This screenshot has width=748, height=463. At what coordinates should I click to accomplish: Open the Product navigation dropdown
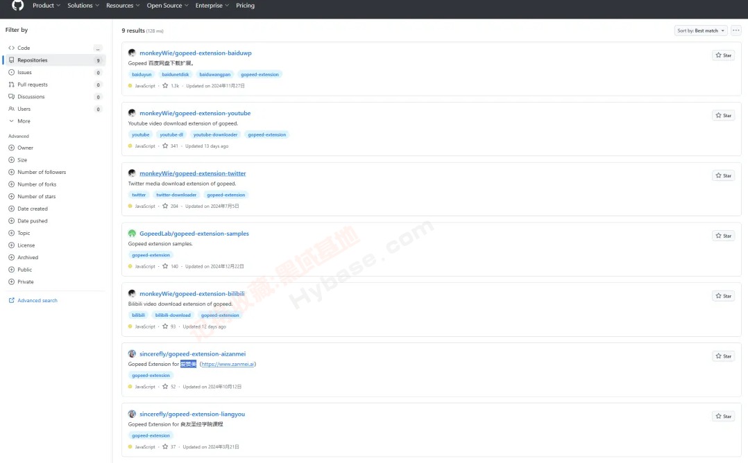46,6
